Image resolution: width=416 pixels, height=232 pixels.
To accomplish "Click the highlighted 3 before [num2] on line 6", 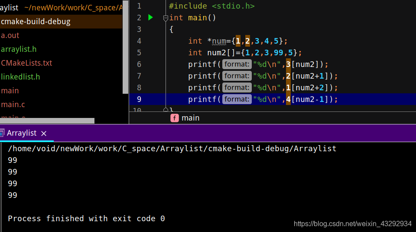I will [288, 64].
